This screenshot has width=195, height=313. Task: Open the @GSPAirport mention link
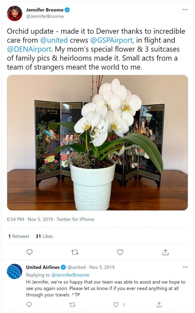(x=111, y=40)
